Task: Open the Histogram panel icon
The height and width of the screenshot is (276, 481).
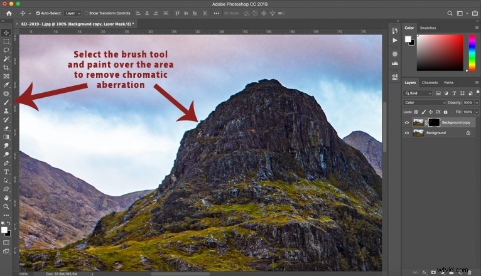Action: click(x=395, y=63)
